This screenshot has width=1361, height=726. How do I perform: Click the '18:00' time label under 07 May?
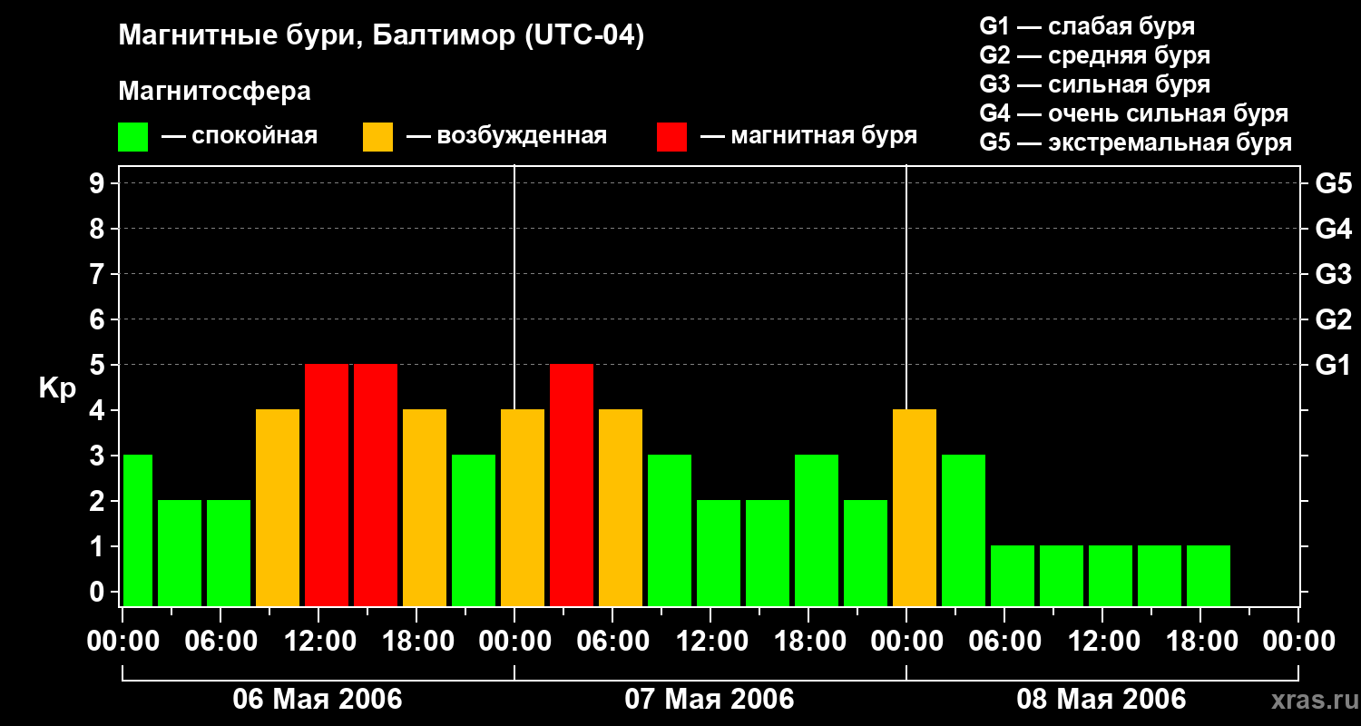pos(810,642)
